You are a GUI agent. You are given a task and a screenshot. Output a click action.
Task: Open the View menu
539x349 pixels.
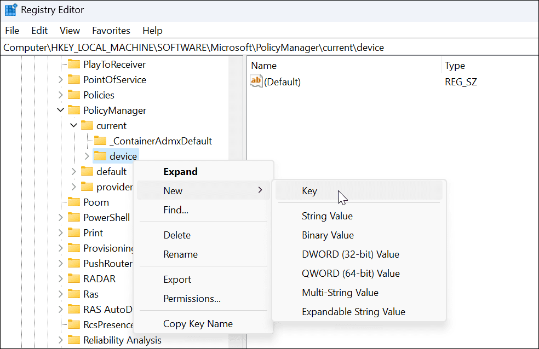(70, 31)
